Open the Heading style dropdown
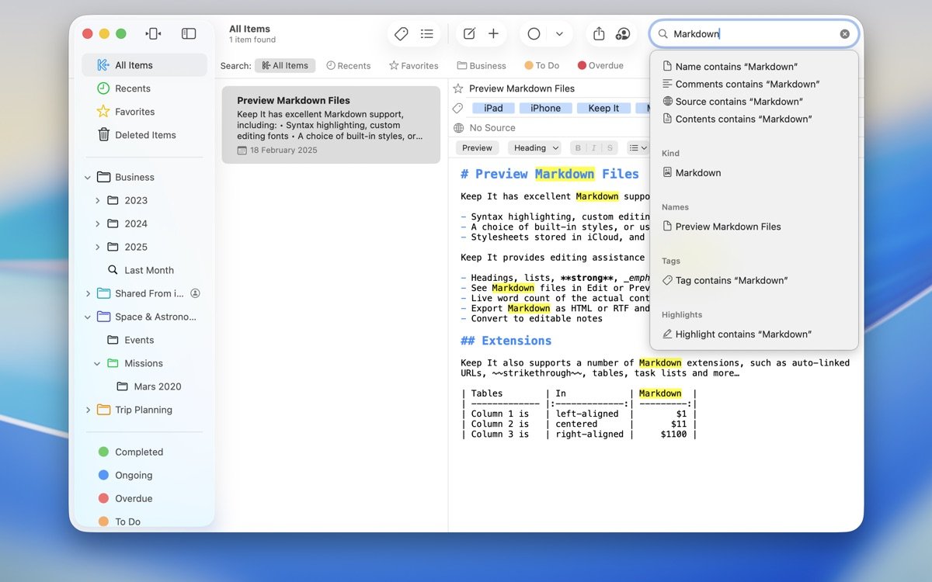The image size is (932, 582). (535, 148)
